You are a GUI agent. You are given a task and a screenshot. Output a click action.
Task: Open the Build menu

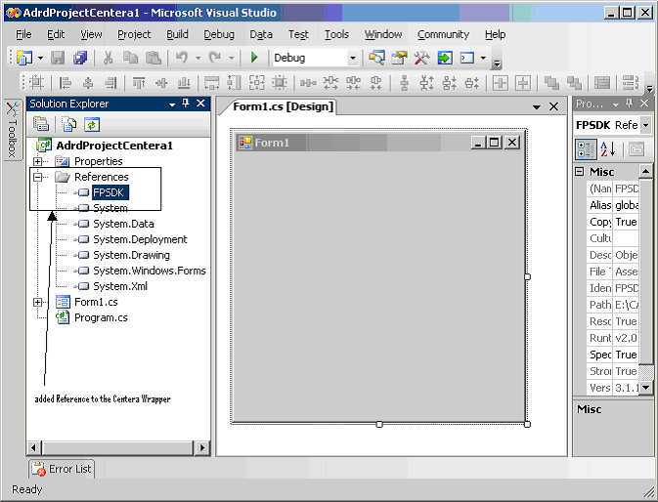point(177,34)
